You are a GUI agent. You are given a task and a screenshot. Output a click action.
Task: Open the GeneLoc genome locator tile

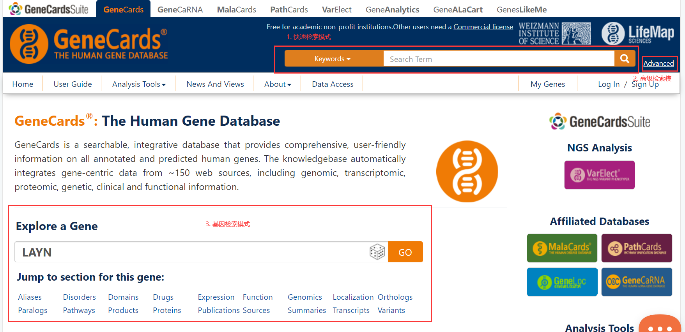click(x=562, y=282)
